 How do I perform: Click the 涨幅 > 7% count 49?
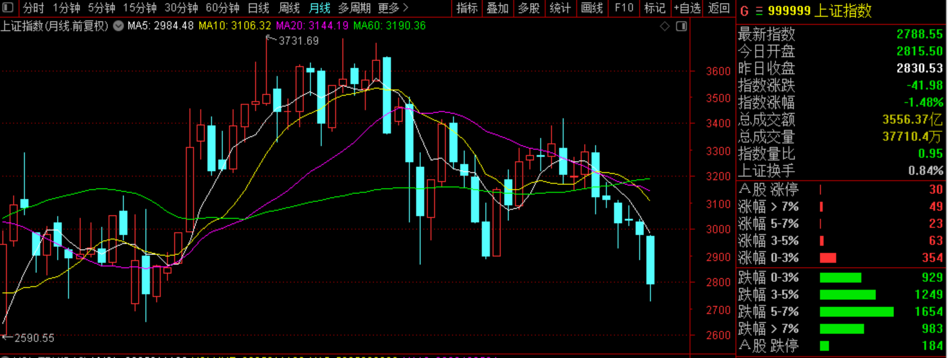point(936,207)
